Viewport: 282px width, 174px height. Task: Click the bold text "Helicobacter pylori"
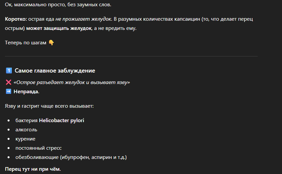(62, 120)
